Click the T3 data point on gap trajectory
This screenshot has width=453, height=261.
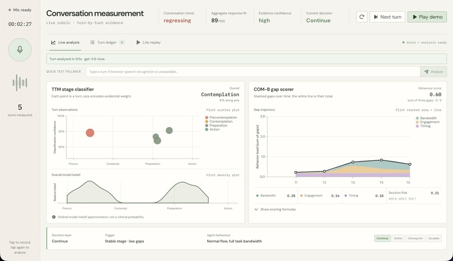[x=353, y=162]
